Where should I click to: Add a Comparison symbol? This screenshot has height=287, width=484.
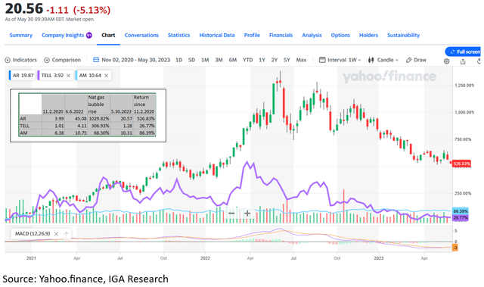coord(62,60)
